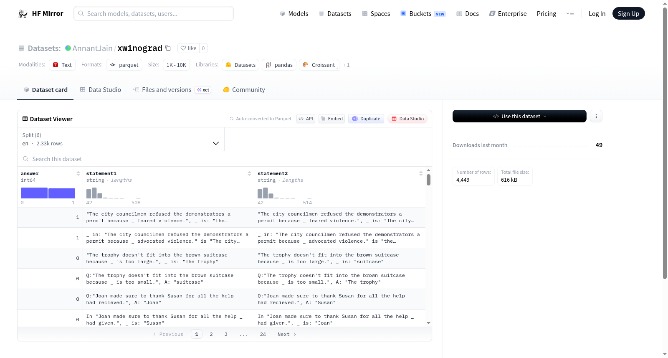Select the Text modality tag
Viewport: 668px width, 358px height.
[x=62, y=65]
